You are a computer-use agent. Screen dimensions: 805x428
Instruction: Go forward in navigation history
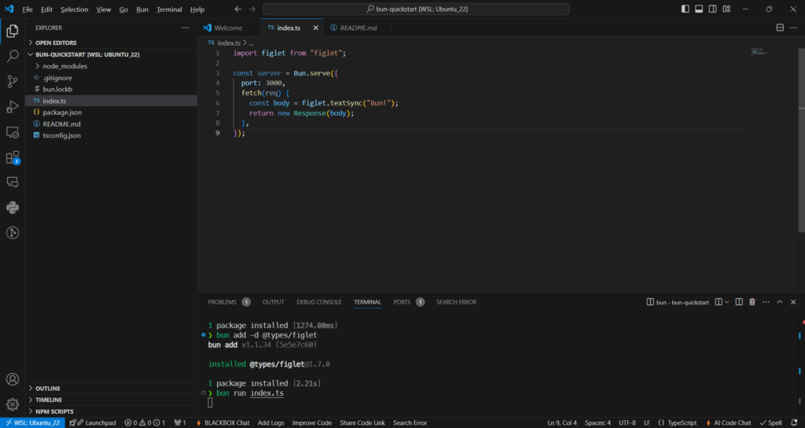click(x=252, y=9)
